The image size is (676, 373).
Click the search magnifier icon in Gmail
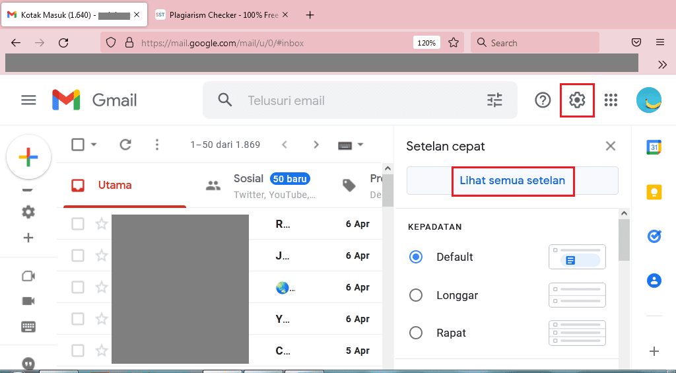(x=224, y=100)
